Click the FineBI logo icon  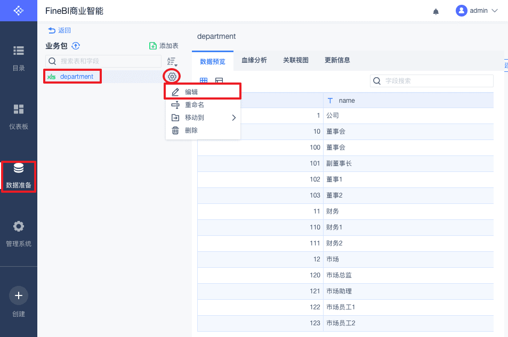[x=19, y=11]
